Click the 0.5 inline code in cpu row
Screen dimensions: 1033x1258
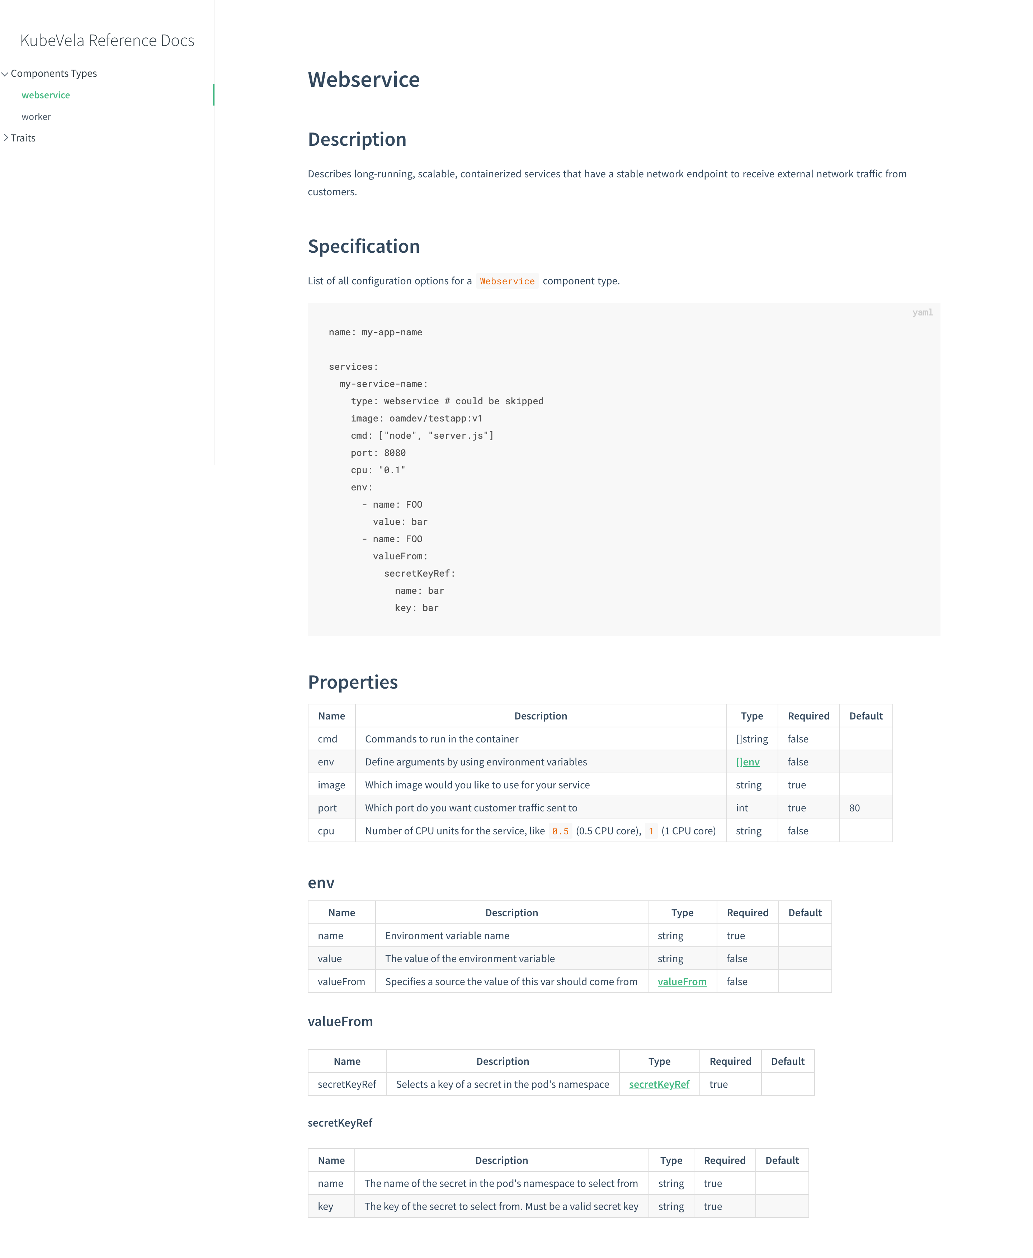pos(560,831)
